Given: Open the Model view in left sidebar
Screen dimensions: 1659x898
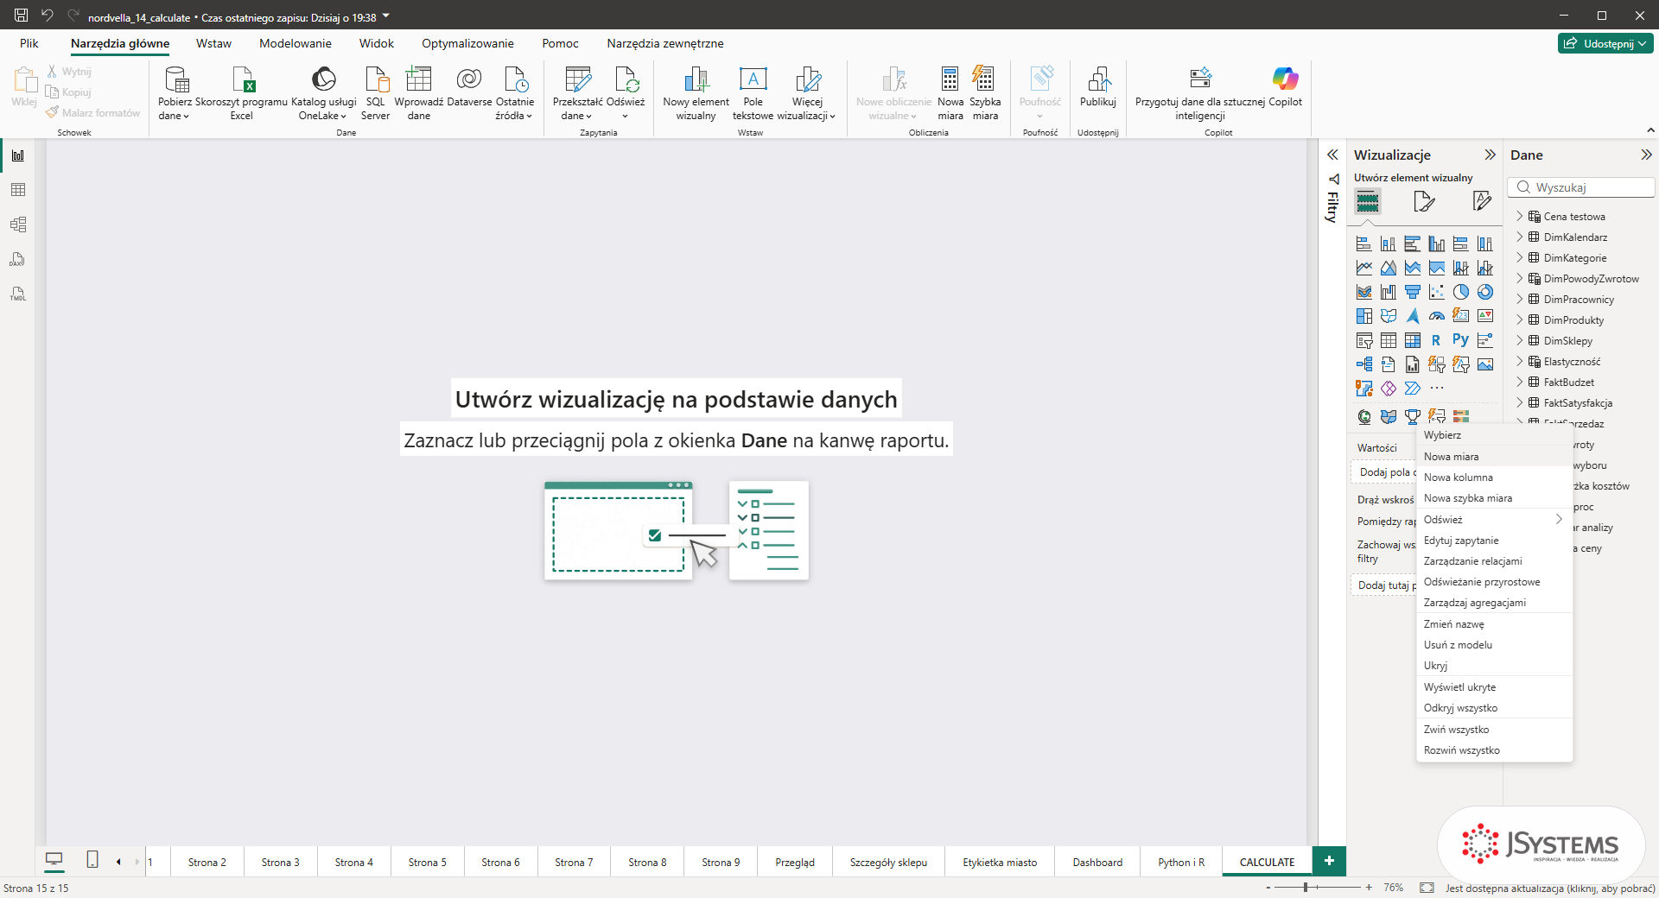Looking at the screenshot, I should [18, 224].
